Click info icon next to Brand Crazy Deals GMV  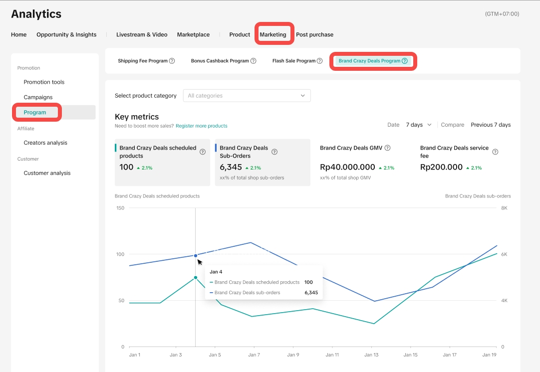tap(387, 148)
